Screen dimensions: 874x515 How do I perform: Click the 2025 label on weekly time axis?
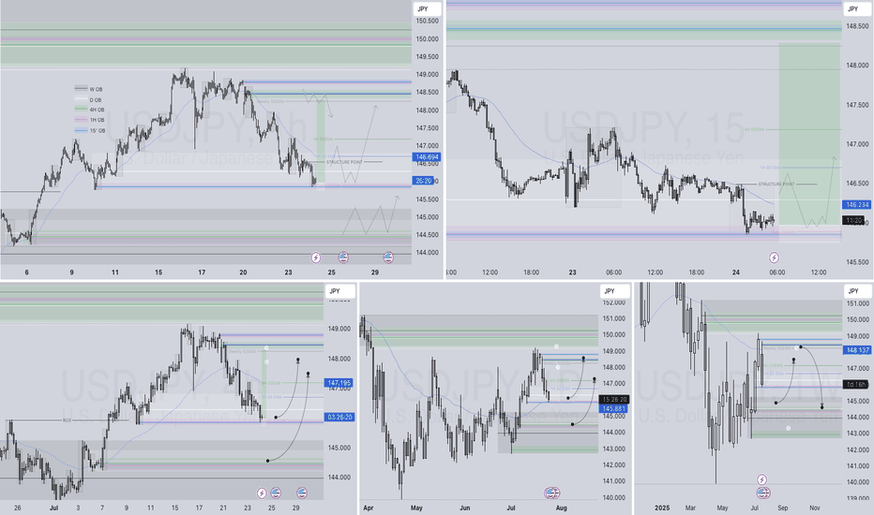click(662, 508)
